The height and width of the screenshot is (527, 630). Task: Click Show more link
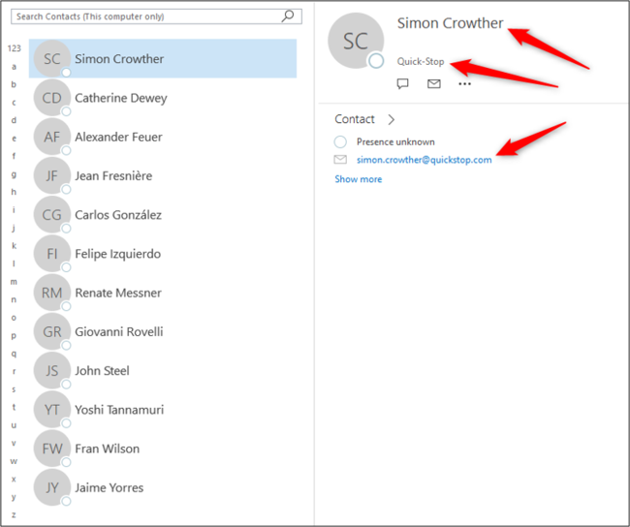359,179
